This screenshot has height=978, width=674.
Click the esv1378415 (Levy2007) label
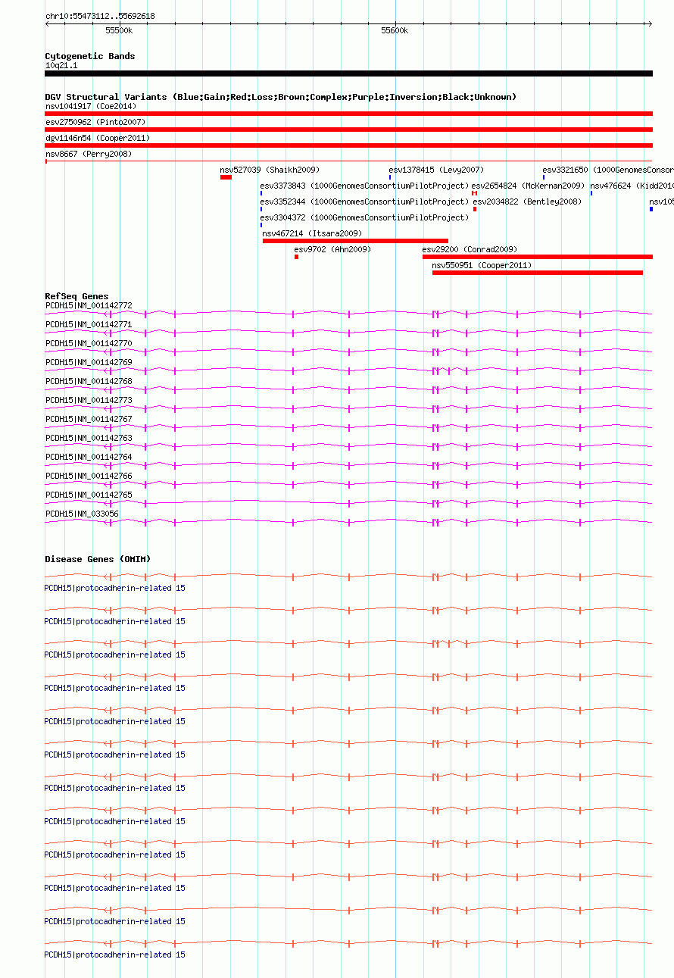click(436, 170)
